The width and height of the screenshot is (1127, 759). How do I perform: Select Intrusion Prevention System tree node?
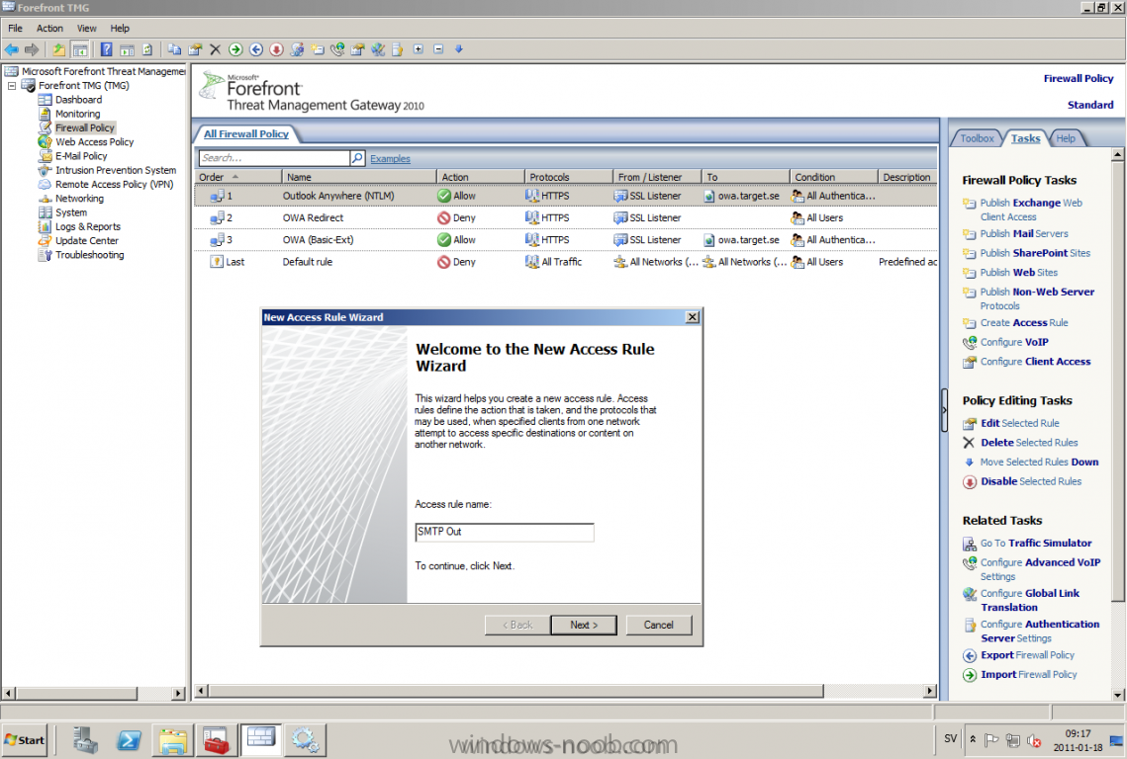click(116, 170)
